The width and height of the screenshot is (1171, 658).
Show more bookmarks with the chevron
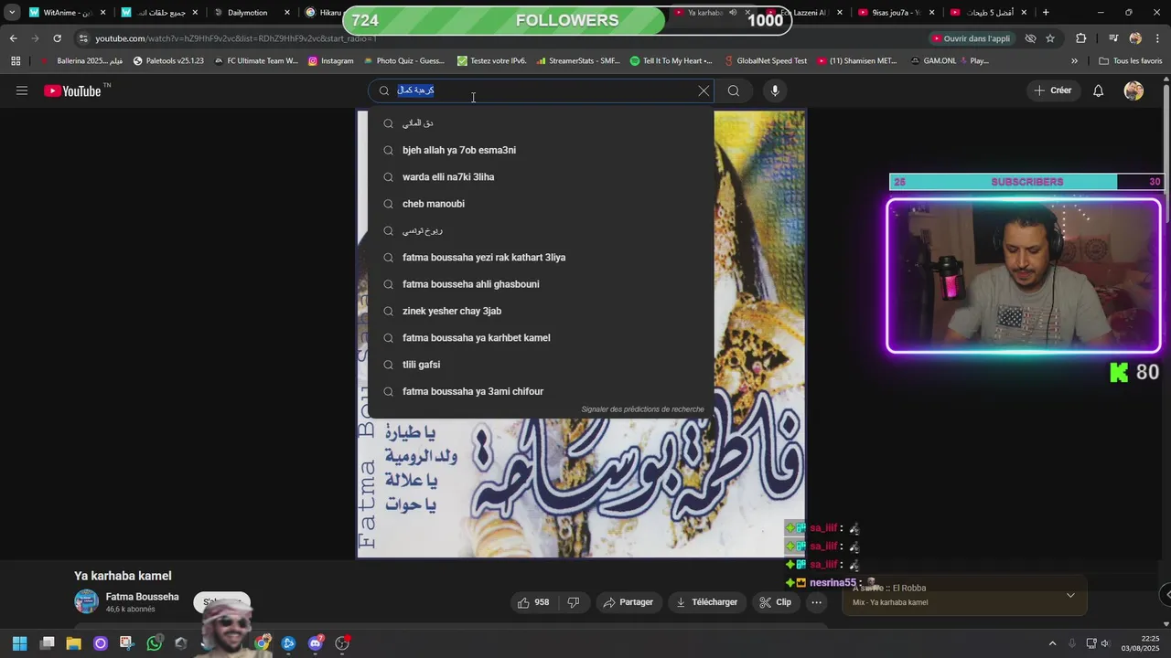pyautogui.click(x=1074, y=61)
